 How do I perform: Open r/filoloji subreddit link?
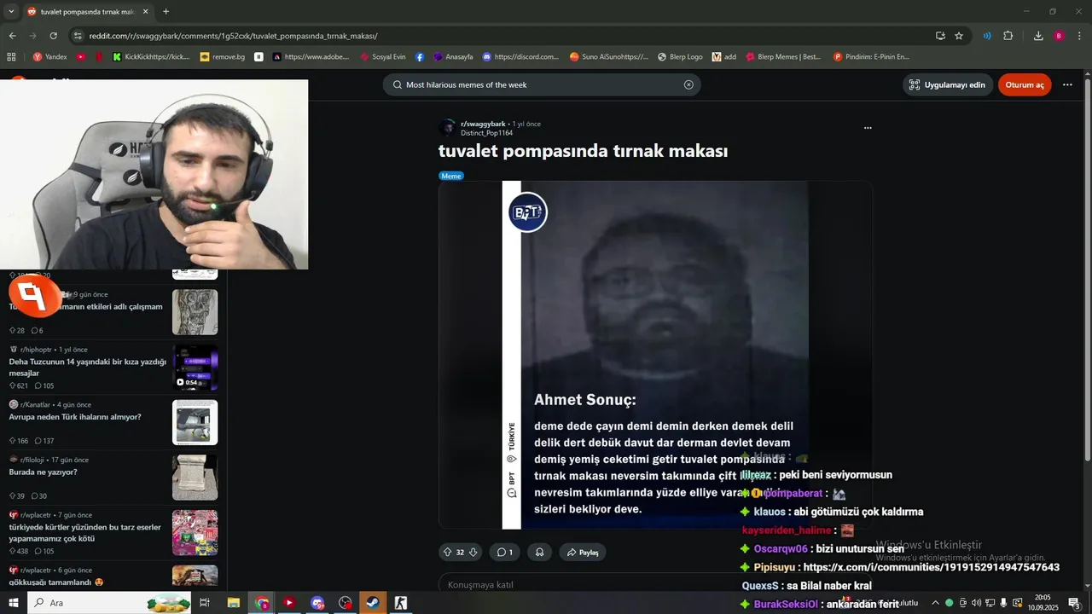(33, 460)
